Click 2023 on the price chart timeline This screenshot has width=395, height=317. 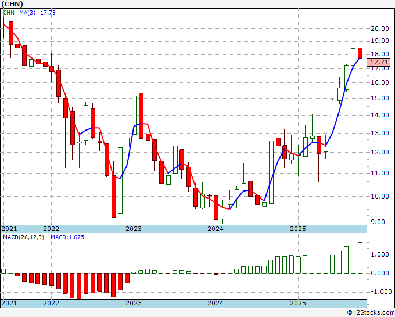(134, 229)
